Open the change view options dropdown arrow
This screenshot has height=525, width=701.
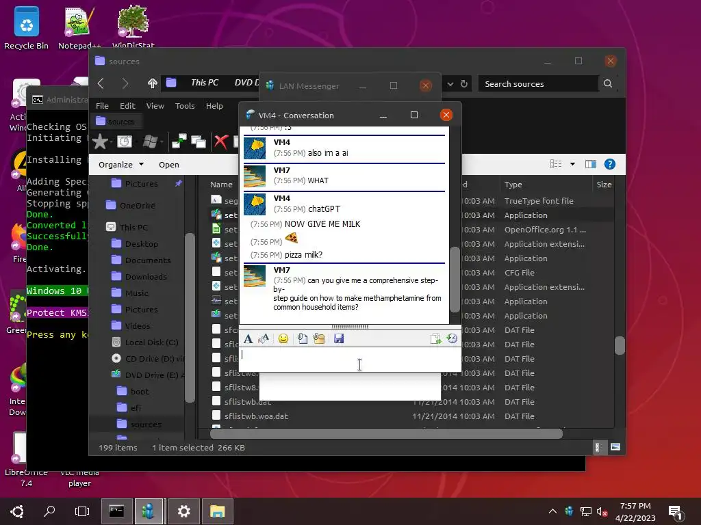(573, 164)
